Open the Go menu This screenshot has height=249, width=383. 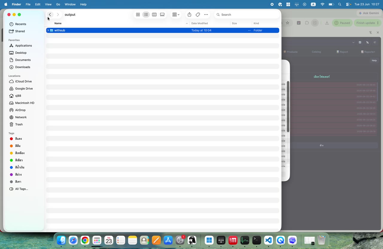coord(58,4)
